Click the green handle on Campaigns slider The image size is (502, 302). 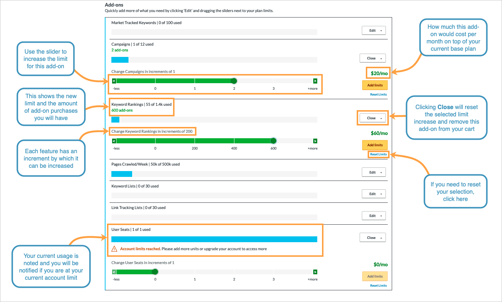pyautogui.click(x=234, y=81)
